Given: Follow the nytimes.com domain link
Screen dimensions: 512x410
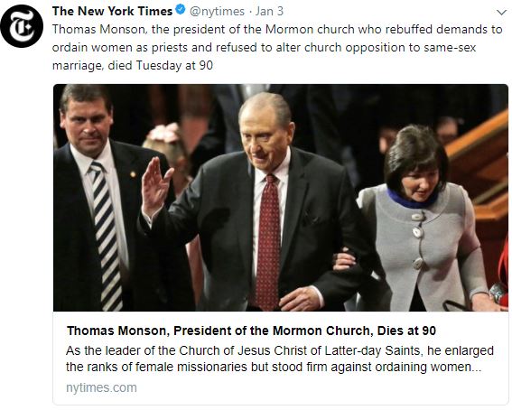Looking at the screenshot, I should (x=101, y=387).
